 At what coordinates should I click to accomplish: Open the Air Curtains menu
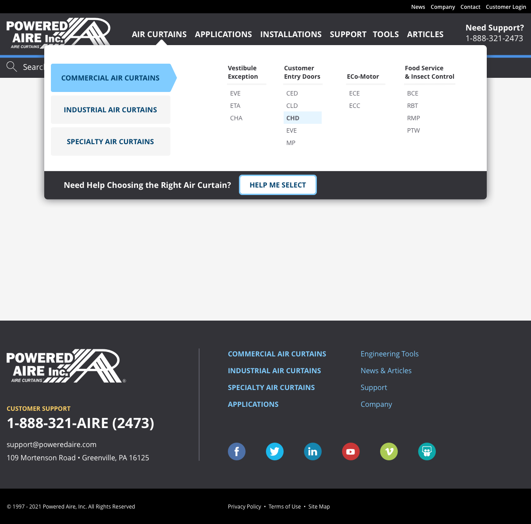coord(159,34)
